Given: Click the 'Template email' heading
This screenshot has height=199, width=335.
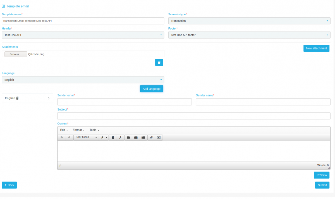Looking at the screenshot, I should [18, 6].
